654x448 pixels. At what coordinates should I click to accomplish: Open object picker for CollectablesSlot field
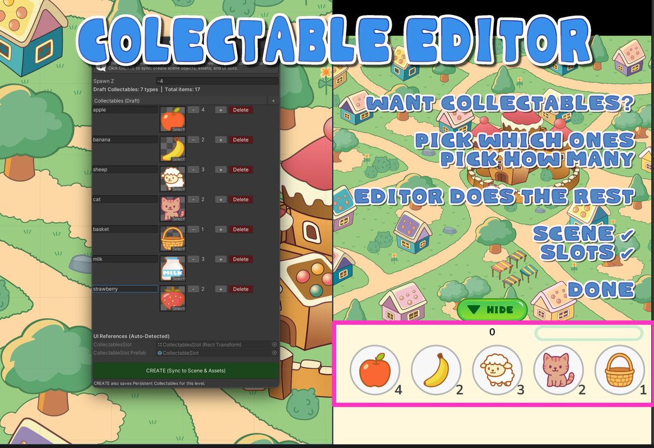[275, 344]
